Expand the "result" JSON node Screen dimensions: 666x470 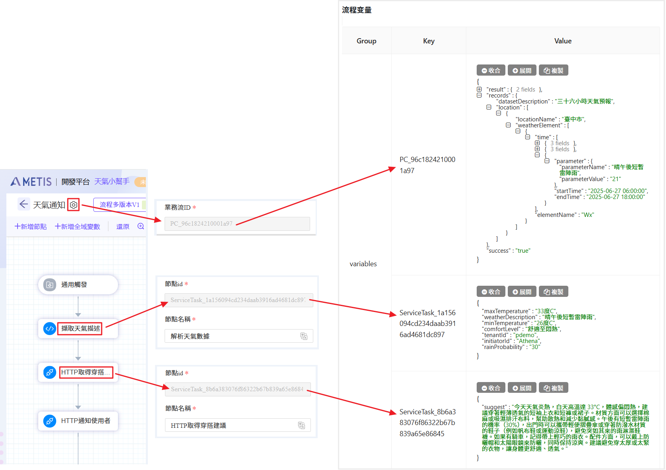[479, 89]
